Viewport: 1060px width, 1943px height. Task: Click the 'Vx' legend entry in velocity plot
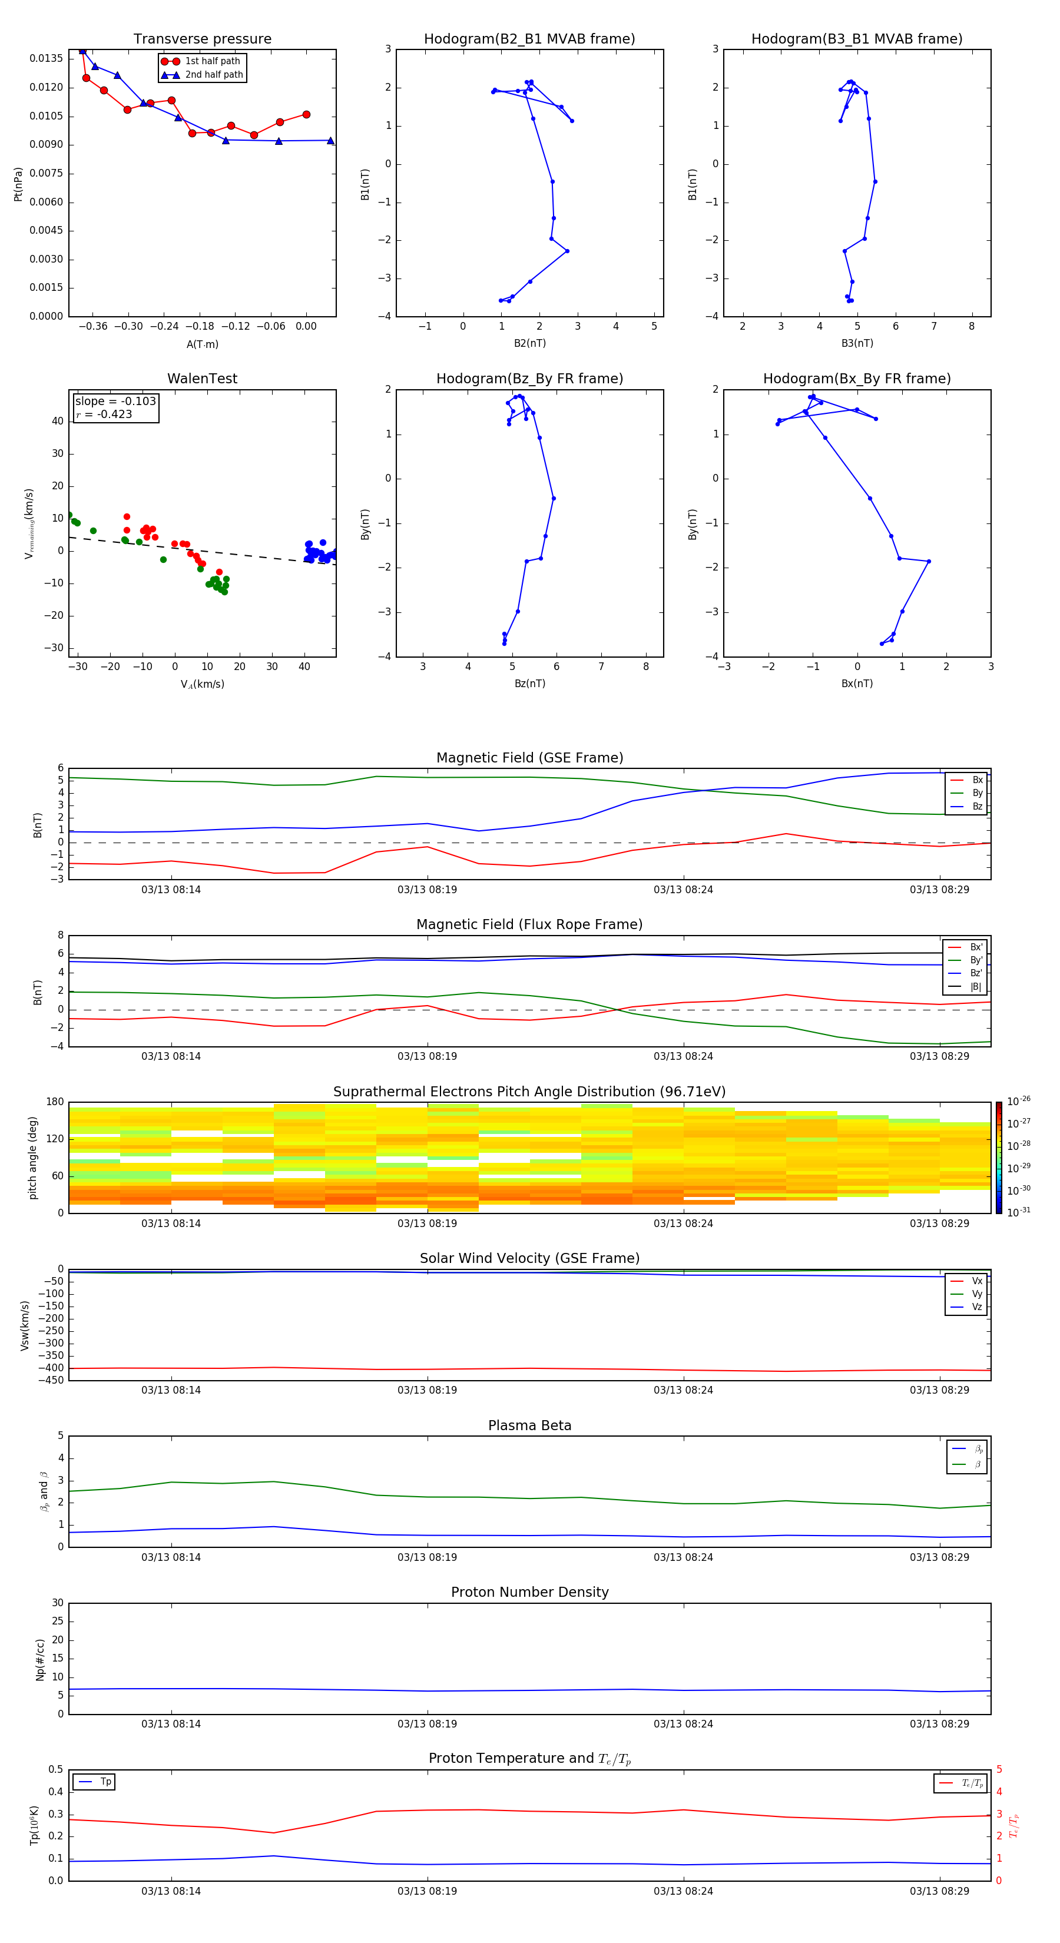pos(966,1281)
